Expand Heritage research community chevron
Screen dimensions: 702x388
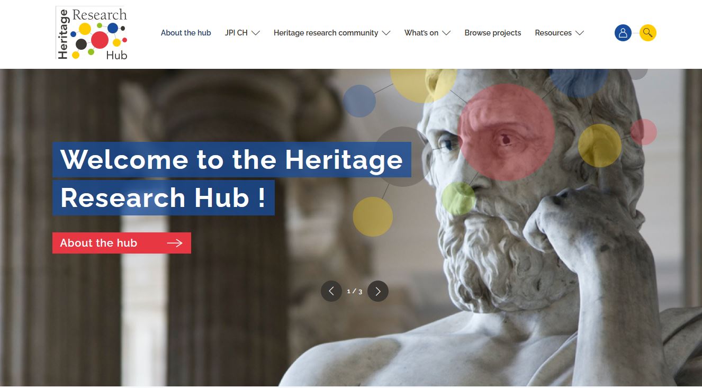coord(386,33)
